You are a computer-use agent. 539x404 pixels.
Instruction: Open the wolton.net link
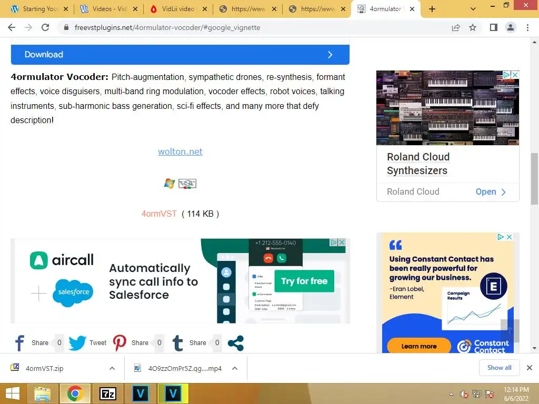(x=180, y=151)
